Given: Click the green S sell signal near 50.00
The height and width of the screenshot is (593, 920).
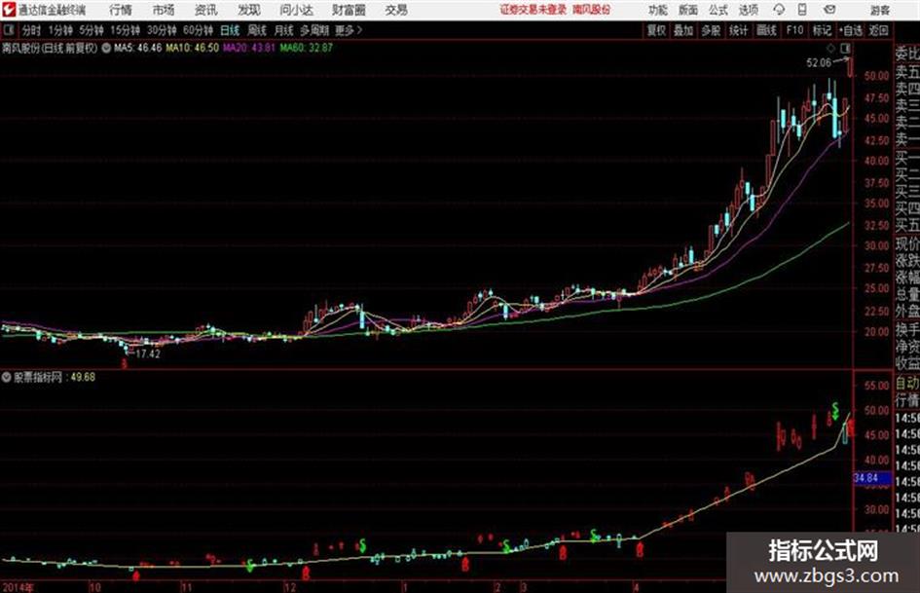Looking at the screenshot, I should [x=835, y=410].
